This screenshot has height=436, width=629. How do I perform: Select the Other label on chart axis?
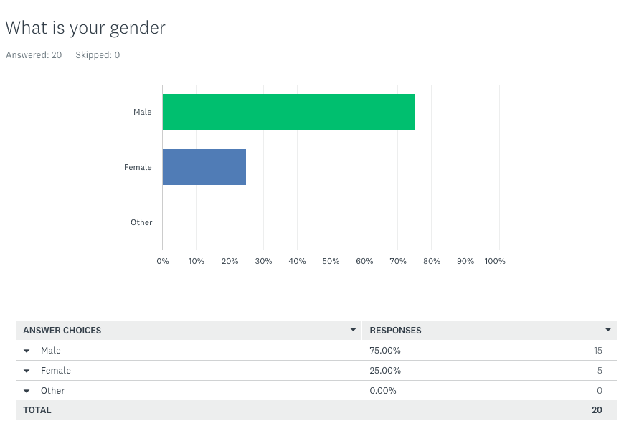(x=141, y=222)
